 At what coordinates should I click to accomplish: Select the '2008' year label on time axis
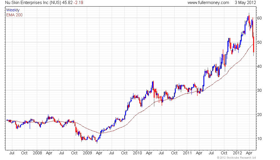point(37,153)
